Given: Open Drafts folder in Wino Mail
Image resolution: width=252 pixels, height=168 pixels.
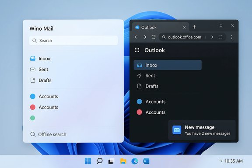Looking at the screenshot, I should [x=41, y=80].
